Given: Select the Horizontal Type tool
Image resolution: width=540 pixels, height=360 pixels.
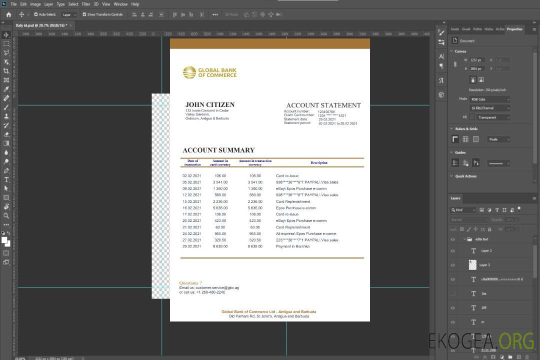Looking at the screenshot, I should point(6,179).
